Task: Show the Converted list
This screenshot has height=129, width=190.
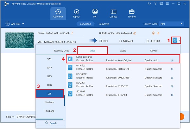Action: 104,24
